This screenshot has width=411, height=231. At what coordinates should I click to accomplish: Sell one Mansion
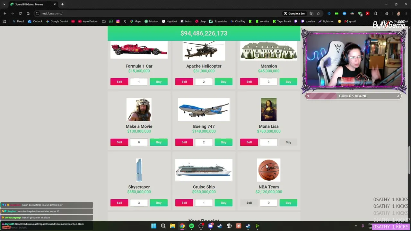click(x=249, y=82)
